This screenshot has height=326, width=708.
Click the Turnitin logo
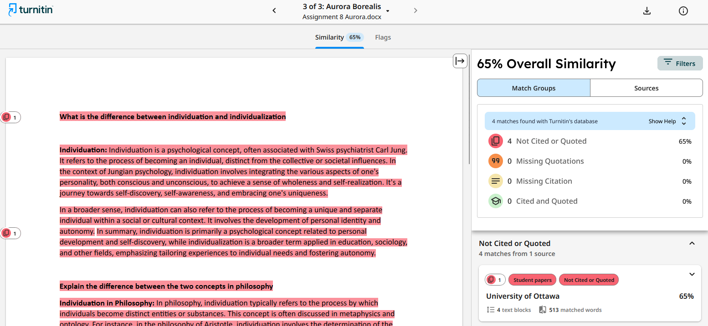[31, 10]
